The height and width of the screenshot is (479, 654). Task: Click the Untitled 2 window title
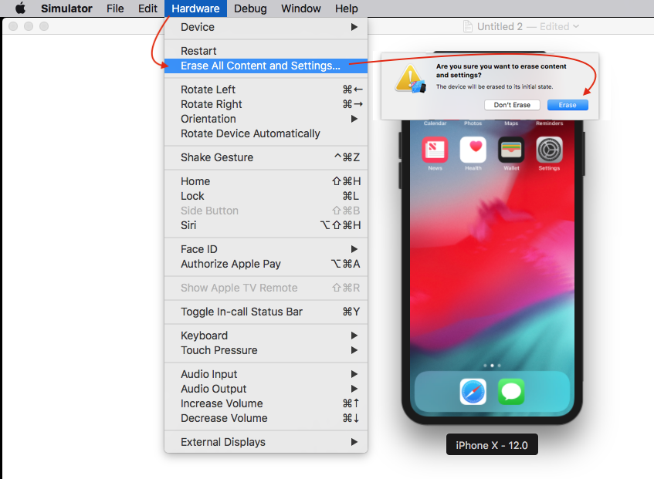tap(500, 27)
